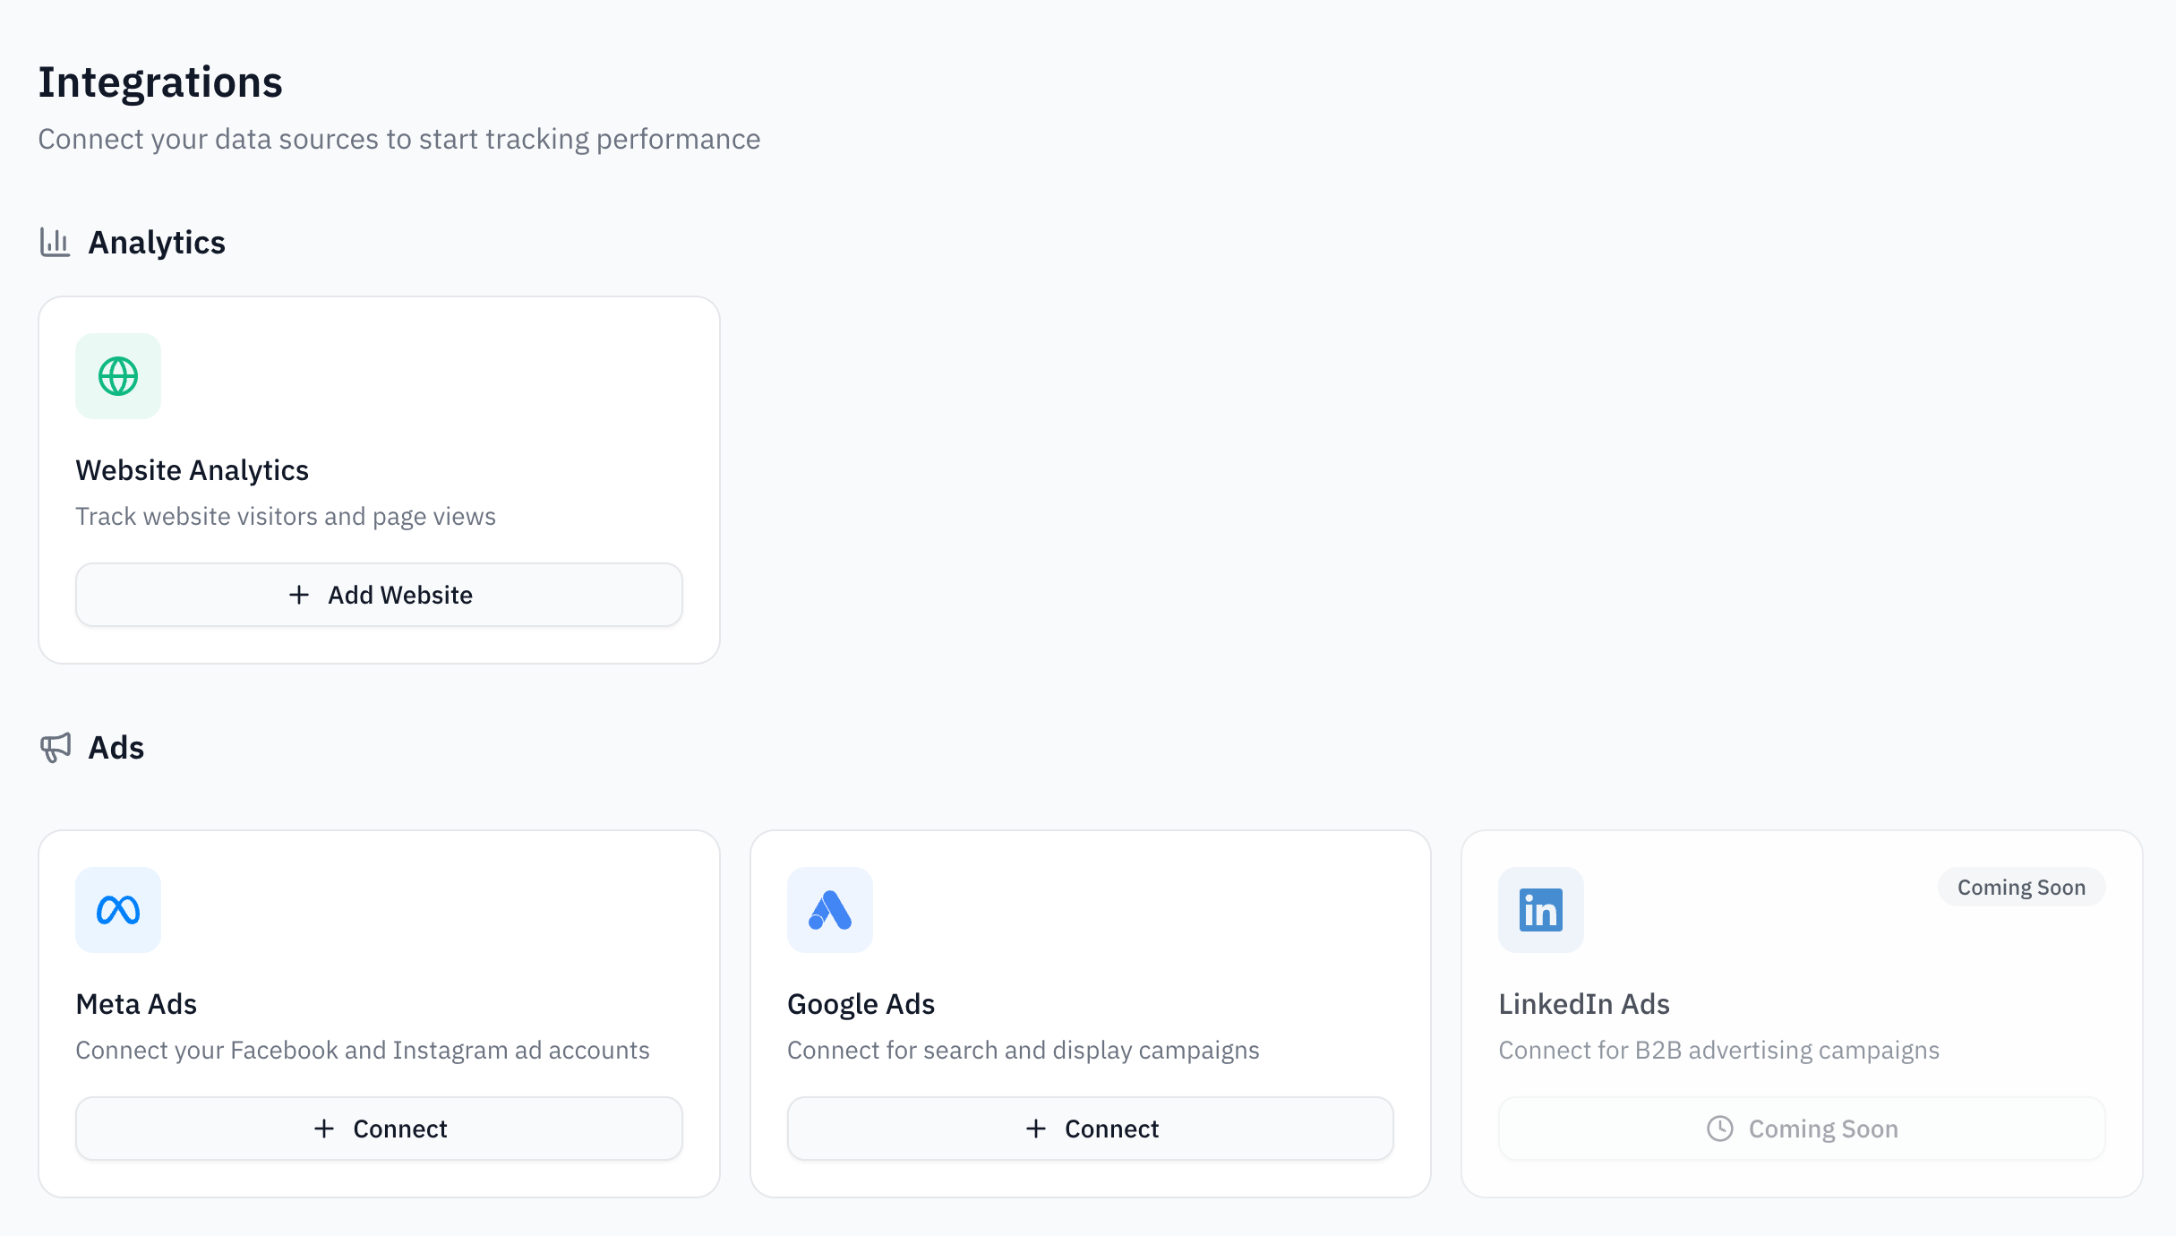Click Add Website for Website Analytics
This screenshot has height=1236, width=2176.
(379, 594)
